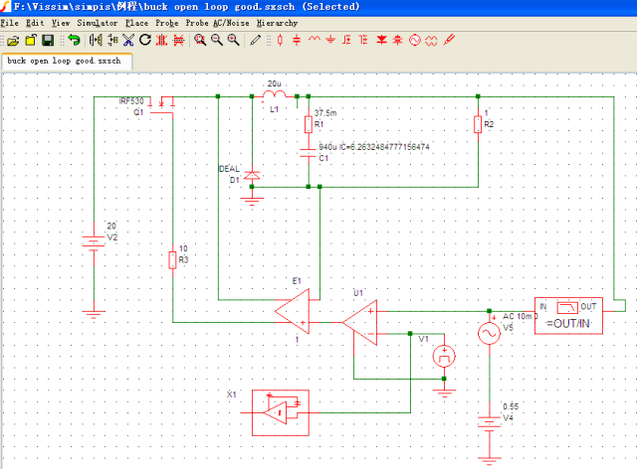Place the sine waveform source from the toolbar
This screenshot has height=469, width=637.
pos(415,40)
